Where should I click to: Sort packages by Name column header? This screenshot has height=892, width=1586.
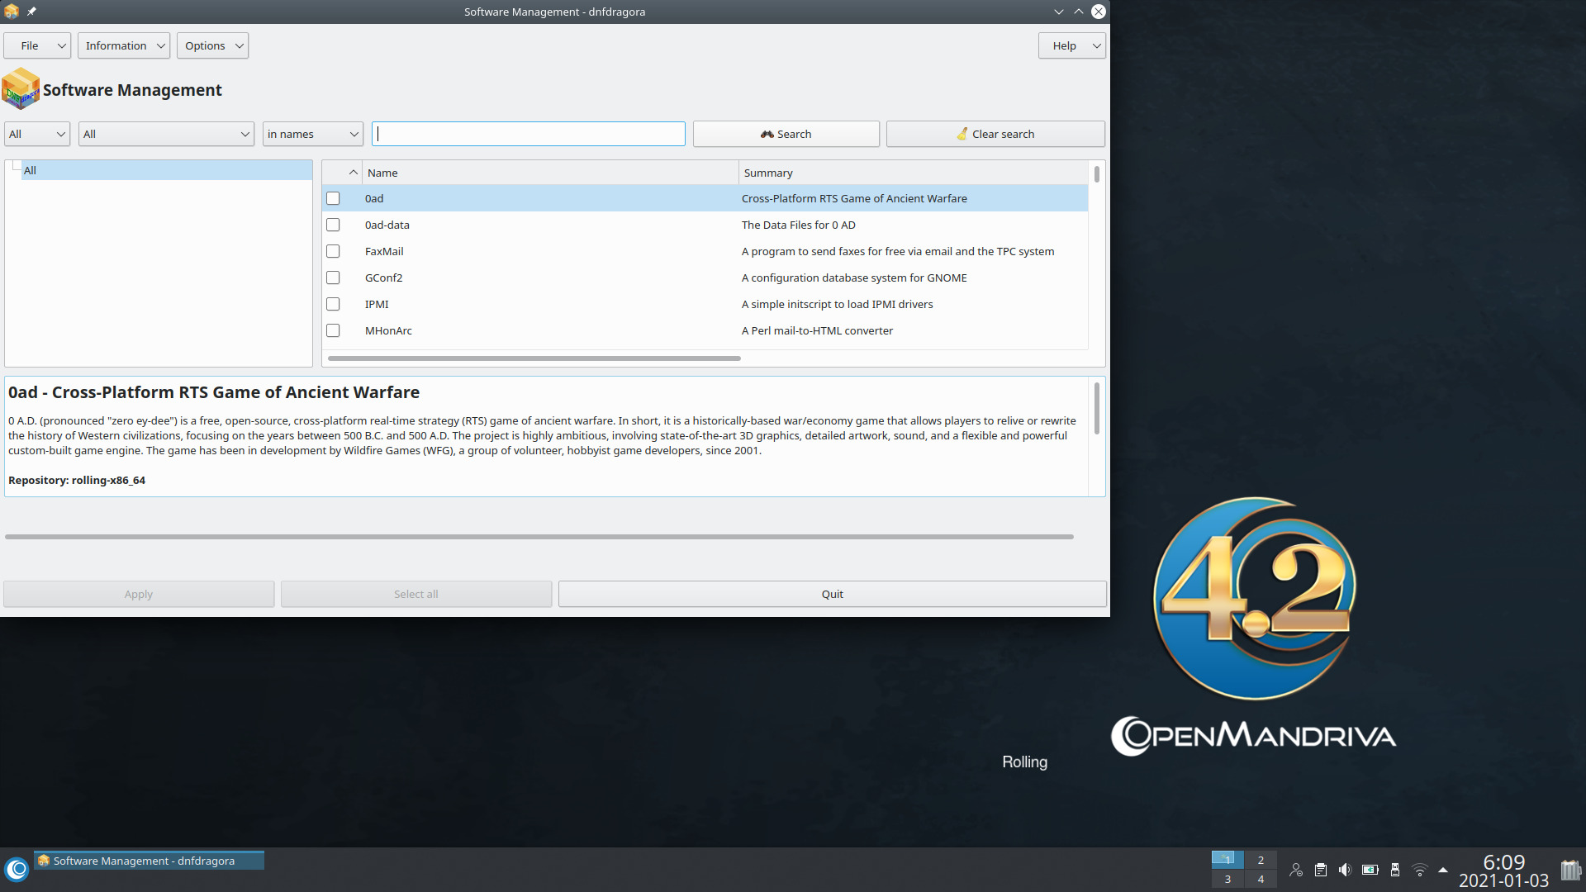(548, 173)
